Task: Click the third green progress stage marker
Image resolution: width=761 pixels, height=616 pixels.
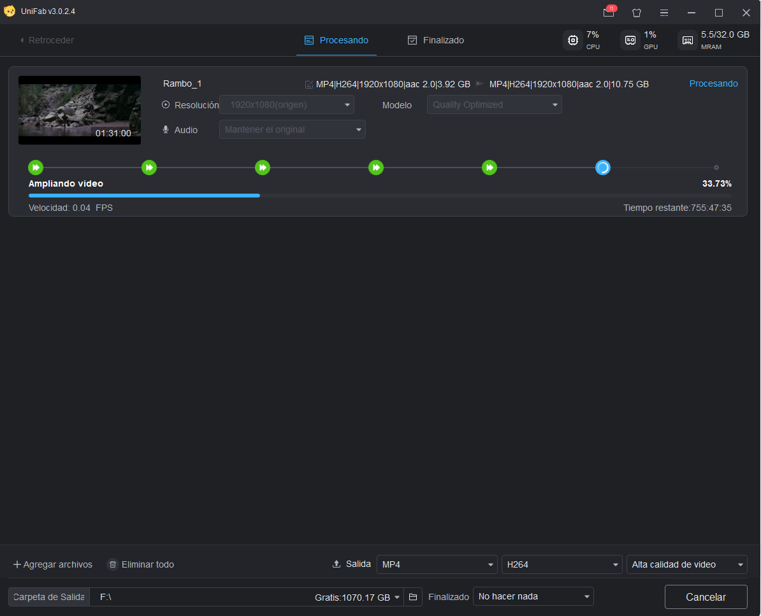Action: click(x=263, y=168)
